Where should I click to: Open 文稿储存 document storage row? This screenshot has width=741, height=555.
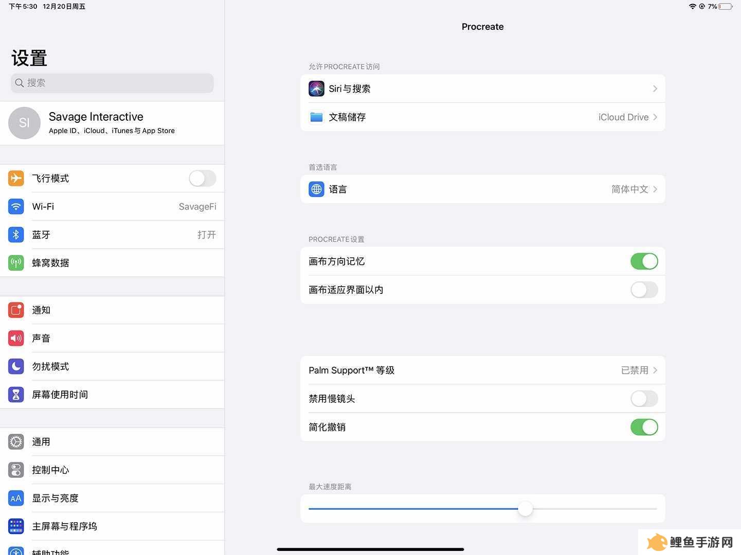pyautogui.click(x=483, y=117)
